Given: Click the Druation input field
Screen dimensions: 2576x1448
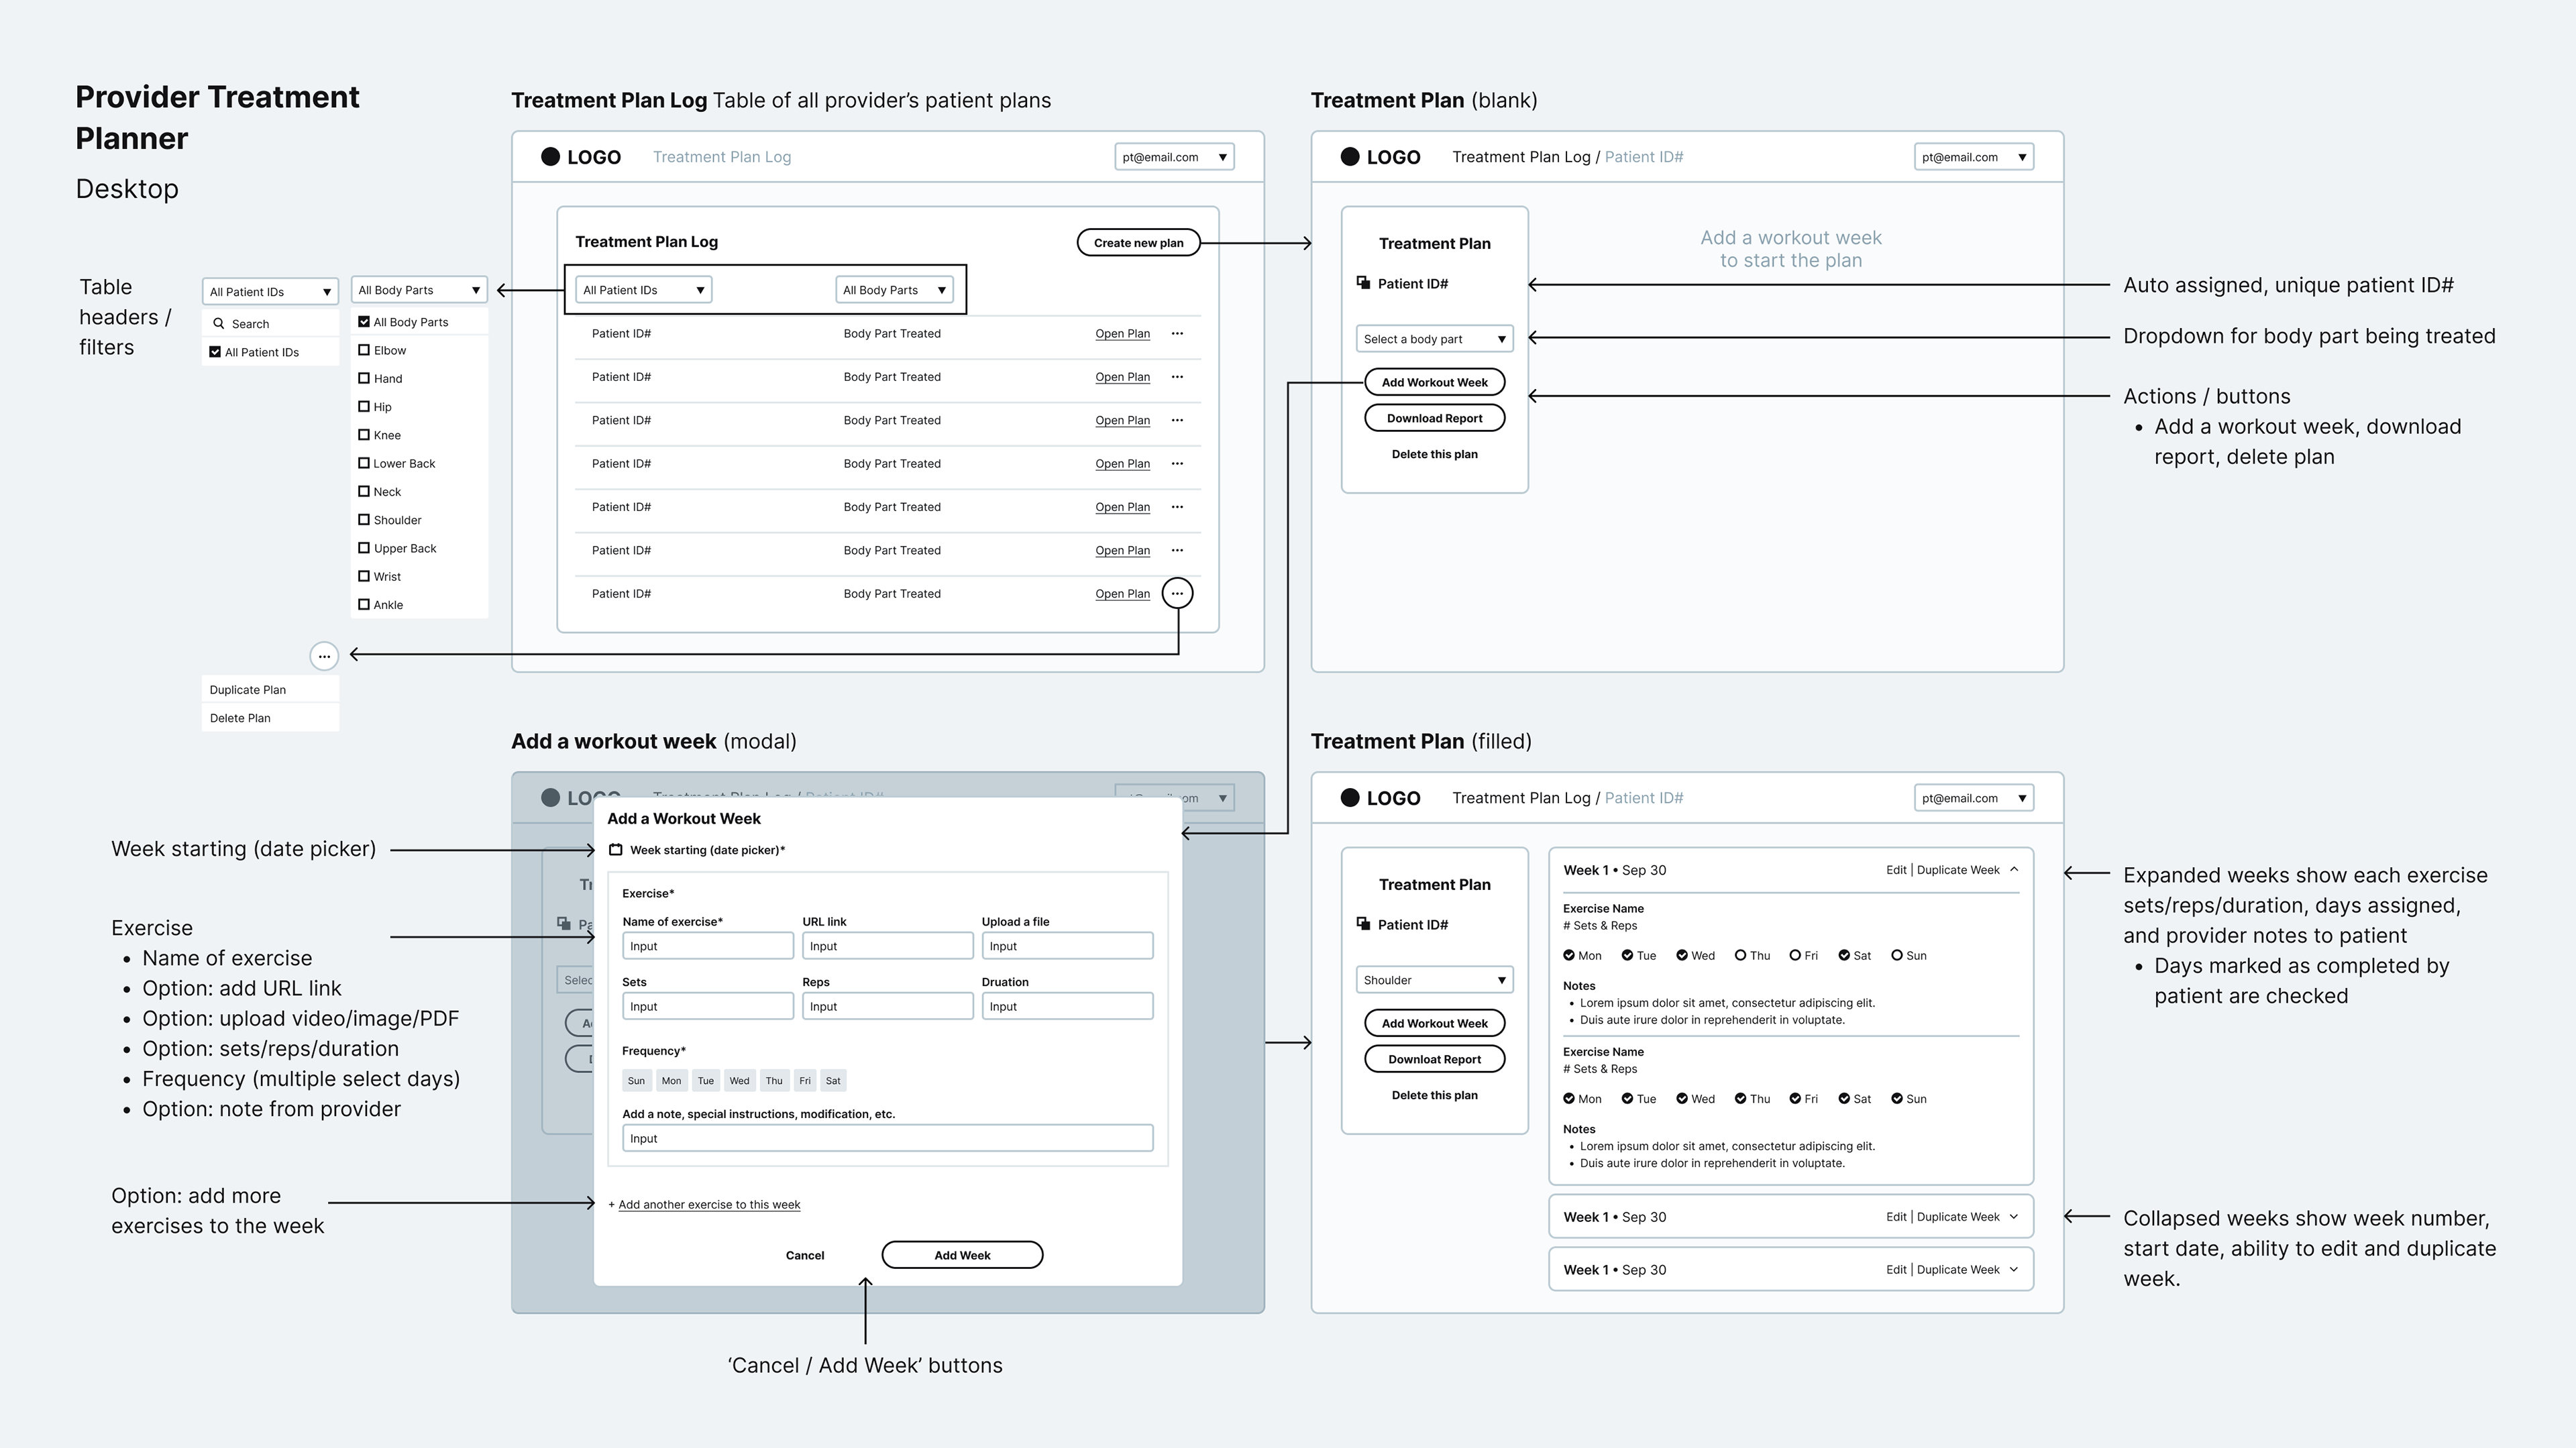Looking at the screenshot, I should pos(1067,1006).
